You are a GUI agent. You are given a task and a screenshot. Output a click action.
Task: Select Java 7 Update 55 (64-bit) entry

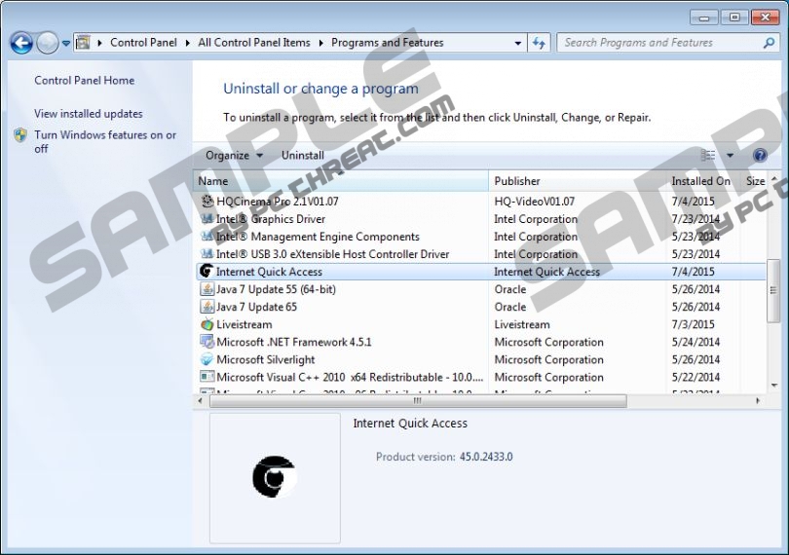(276, 289)
